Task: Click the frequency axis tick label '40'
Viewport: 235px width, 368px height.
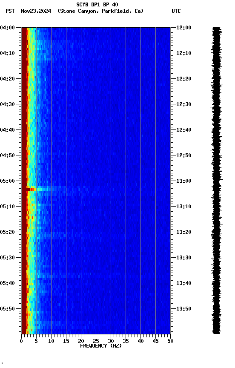Action: click(140, 341)
